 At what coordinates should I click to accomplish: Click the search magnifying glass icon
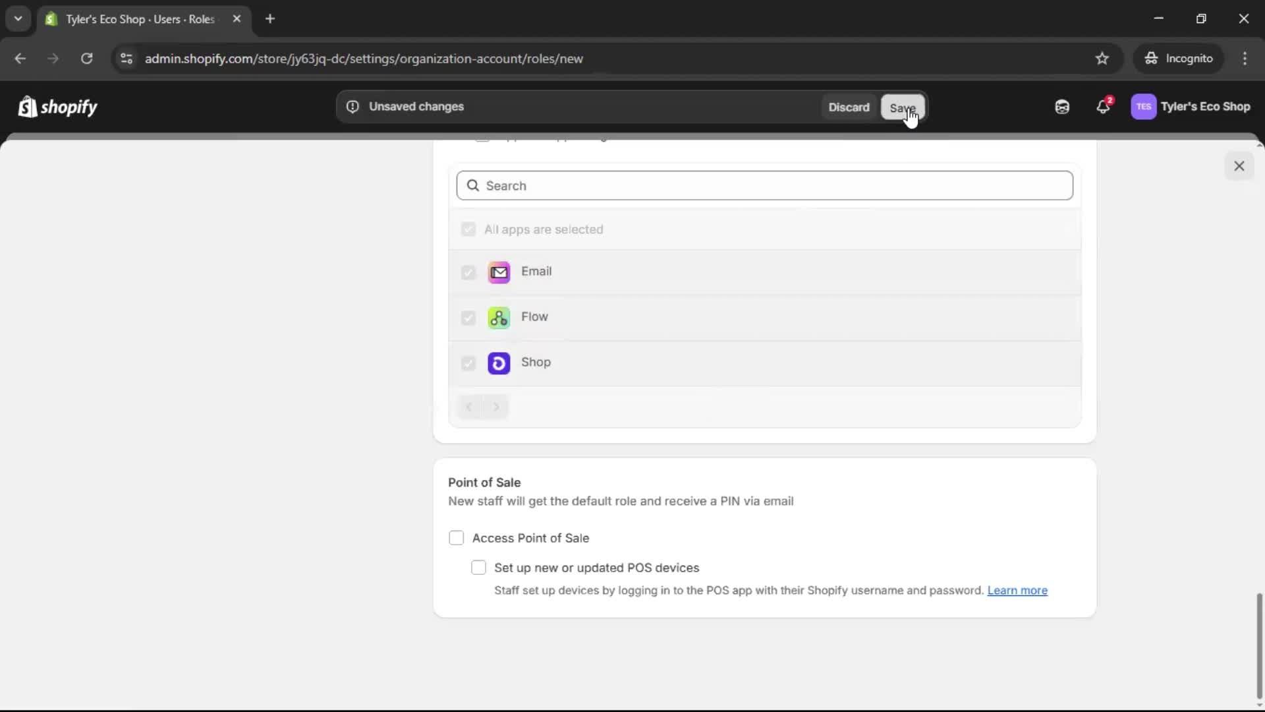click(473, 185)
